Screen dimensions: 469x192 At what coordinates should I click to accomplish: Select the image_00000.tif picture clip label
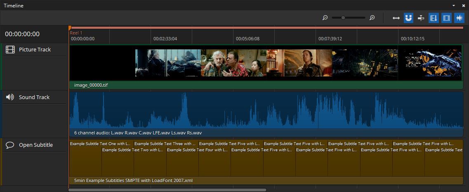(91, 85)
